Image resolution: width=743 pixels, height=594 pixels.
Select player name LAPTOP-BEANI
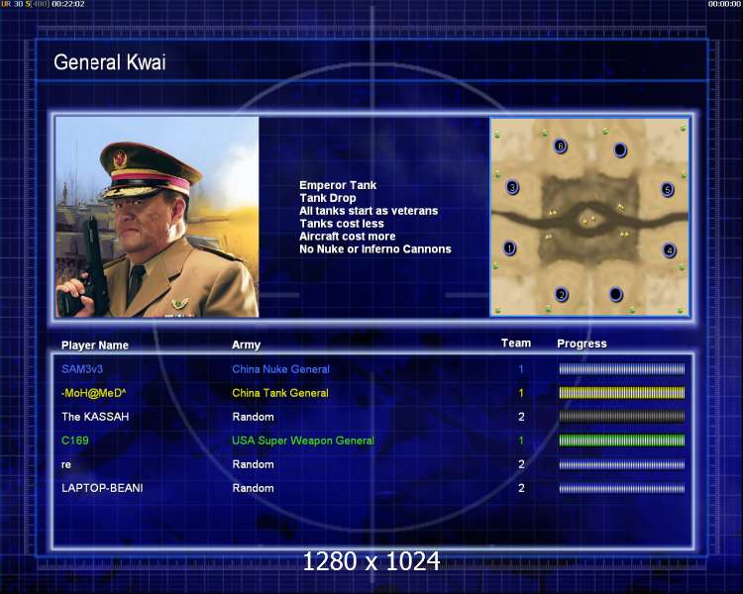tap(102, 488)
